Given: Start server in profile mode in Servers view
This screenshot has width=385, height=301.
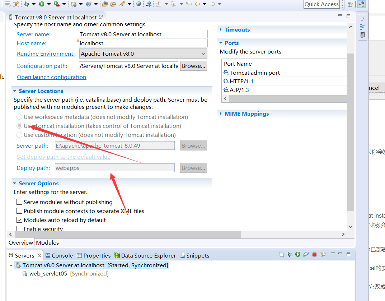Looking at the screenshot, I should (x=306, y=255).
